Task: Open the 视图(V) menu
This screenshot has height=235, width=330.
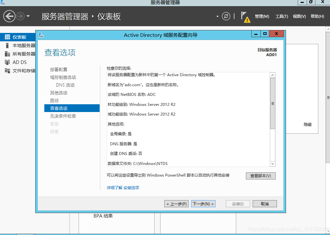Action: pyautogui.click(x=299, y=16)
